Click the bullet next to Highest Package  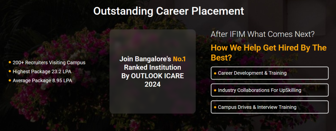10,71
